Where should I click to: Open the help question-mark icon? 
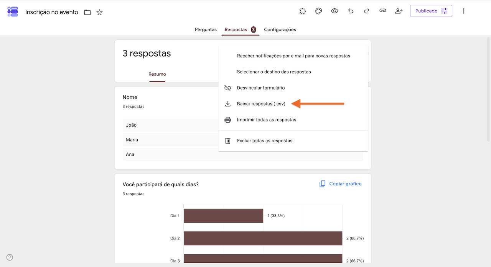[x=10, y=257]
